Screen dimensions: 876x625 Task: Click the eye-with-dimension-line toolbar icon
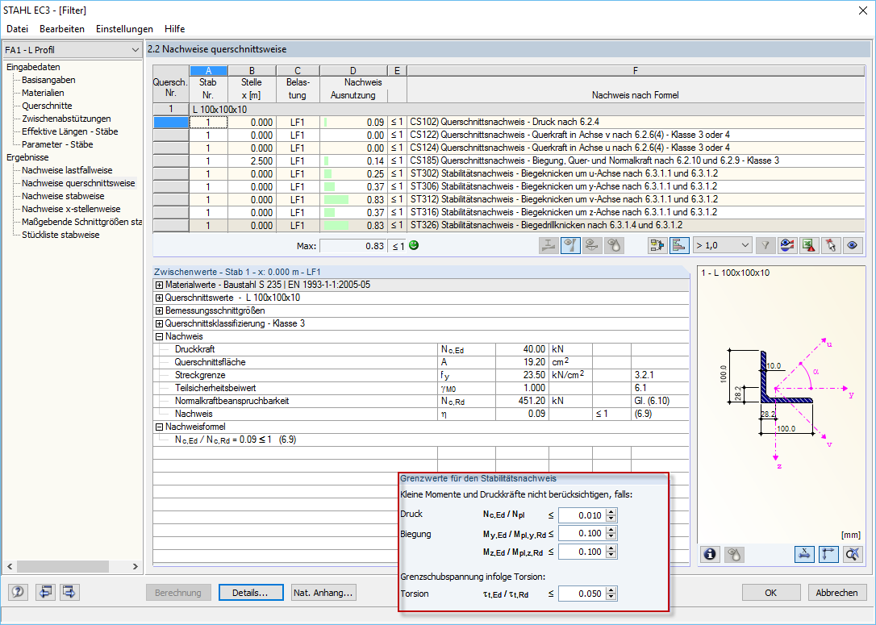(x=592, y=245)
